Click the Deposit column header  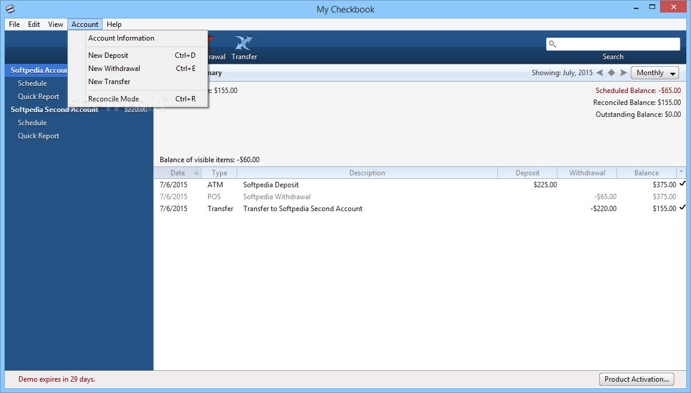click(528, 173)
